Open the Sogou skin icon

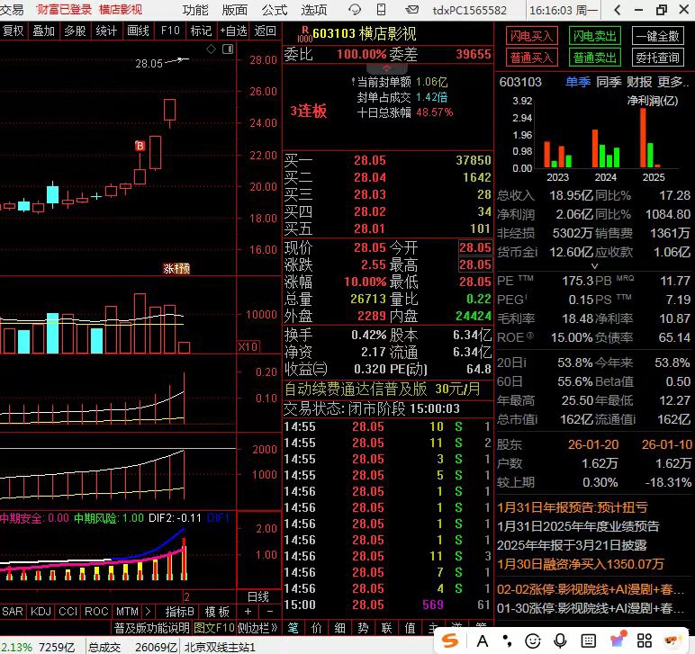point(618,640)
